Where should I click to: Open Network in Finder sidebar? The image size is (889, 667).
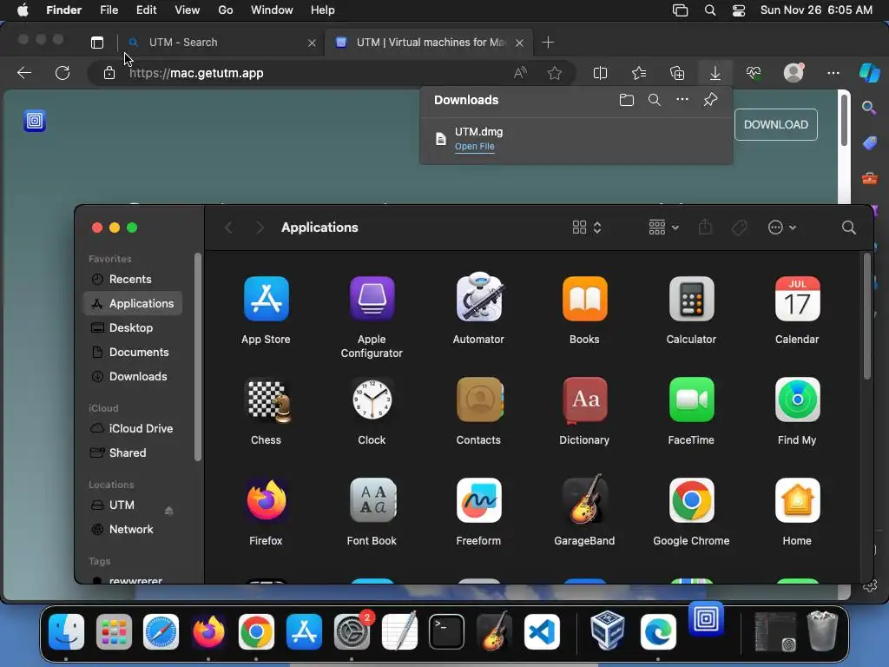pyautogui.click(x=132, y=529)
